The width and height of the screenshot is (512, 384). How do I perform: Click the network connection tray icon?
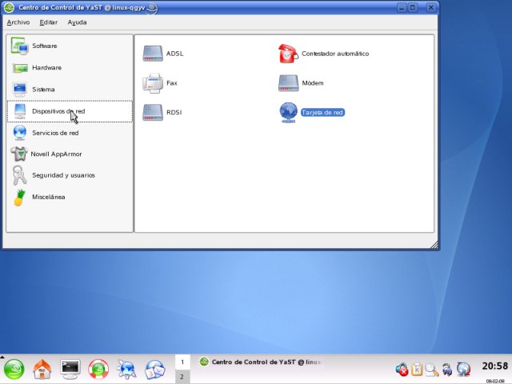click(x=447, y=370)
